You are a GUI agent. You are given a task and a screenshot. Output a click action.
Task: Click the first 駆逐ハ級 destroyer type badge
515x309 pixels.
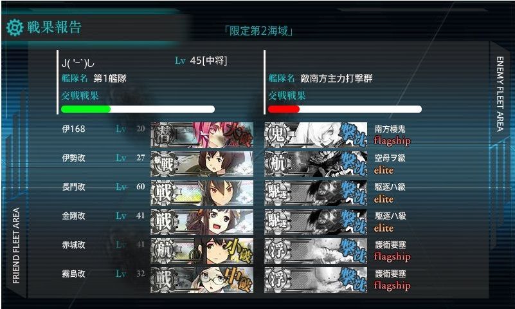coord(278,192)
